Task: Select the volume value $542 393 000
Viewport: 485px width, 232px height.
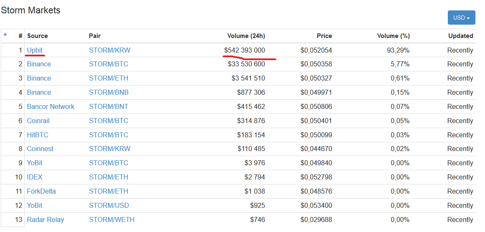Action: click(245, 50)
